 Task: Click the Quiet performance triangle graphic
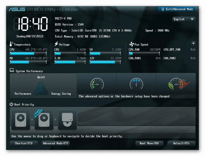coord(41,88)
